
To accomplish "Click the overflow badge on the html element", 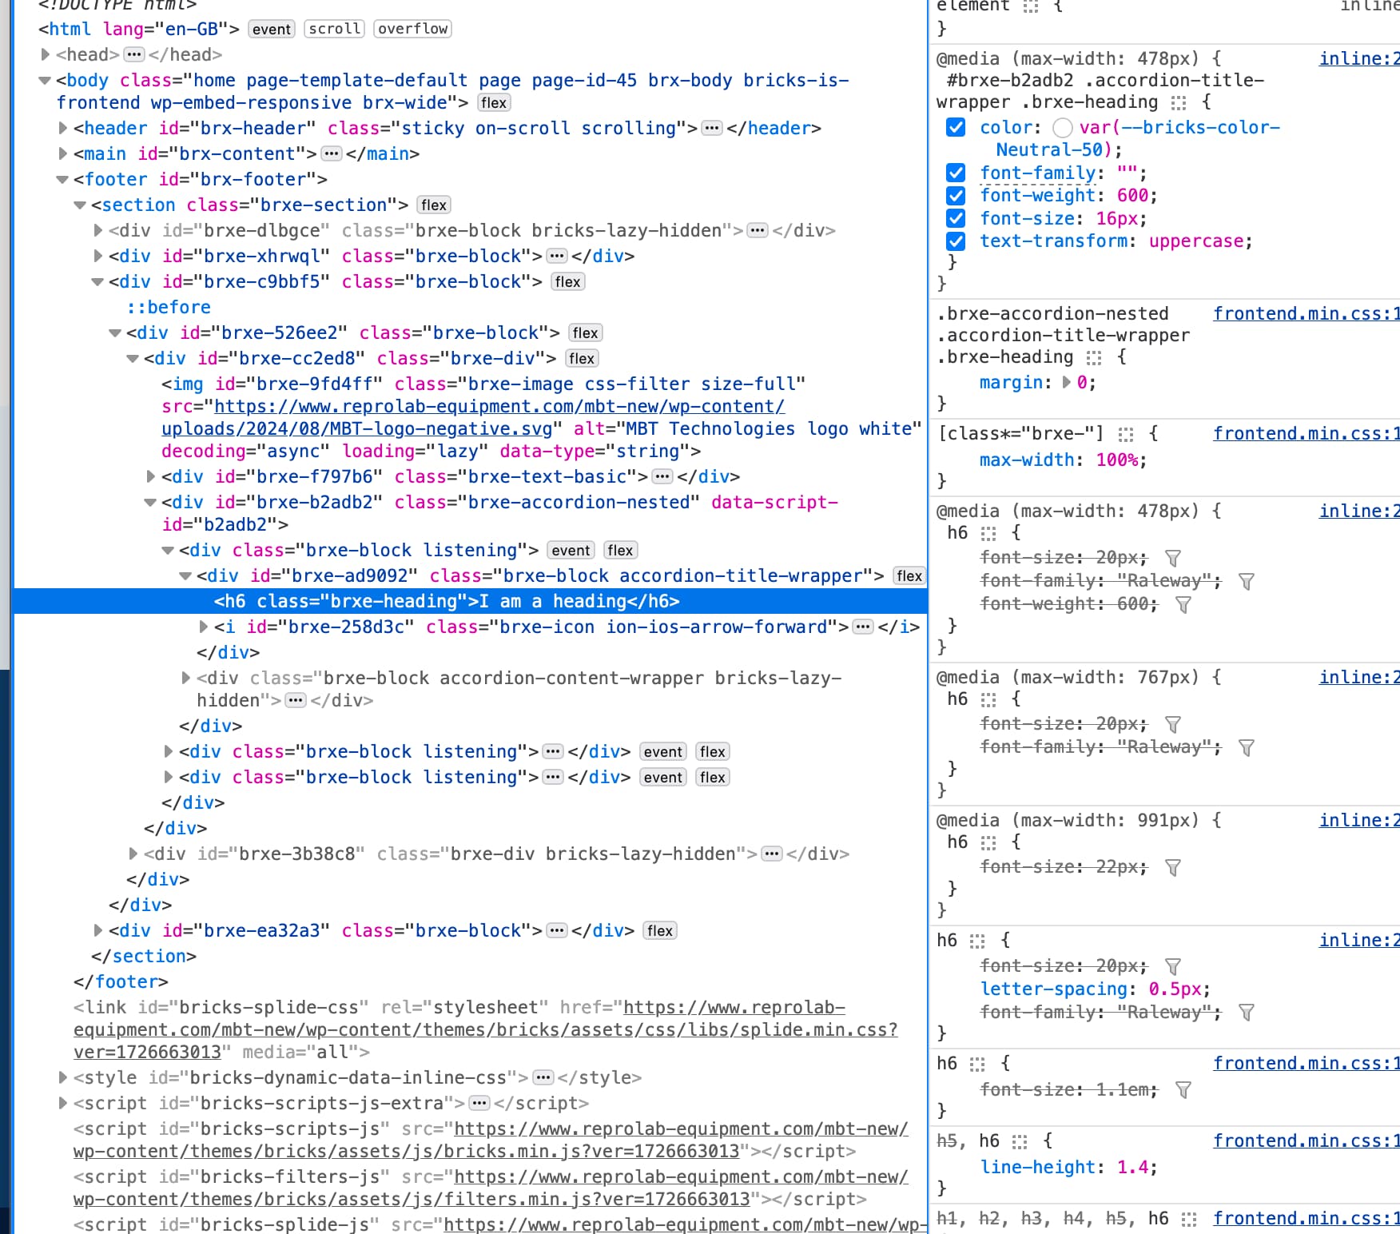I will point(413,30).
